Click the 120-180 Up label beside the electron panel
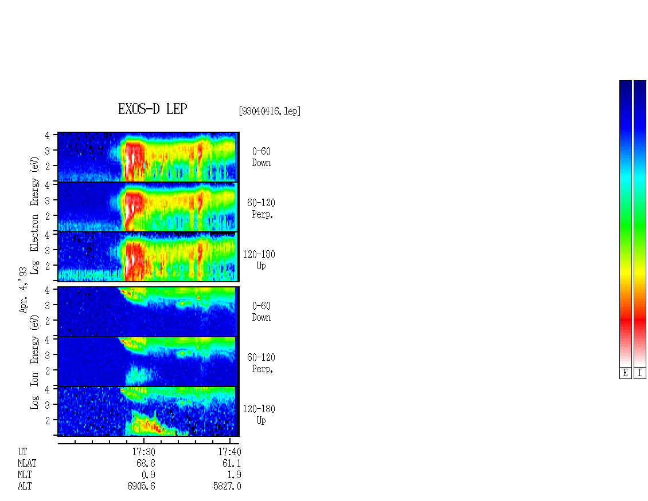This screenshot has width=648, height=501. tap(259, 260)
